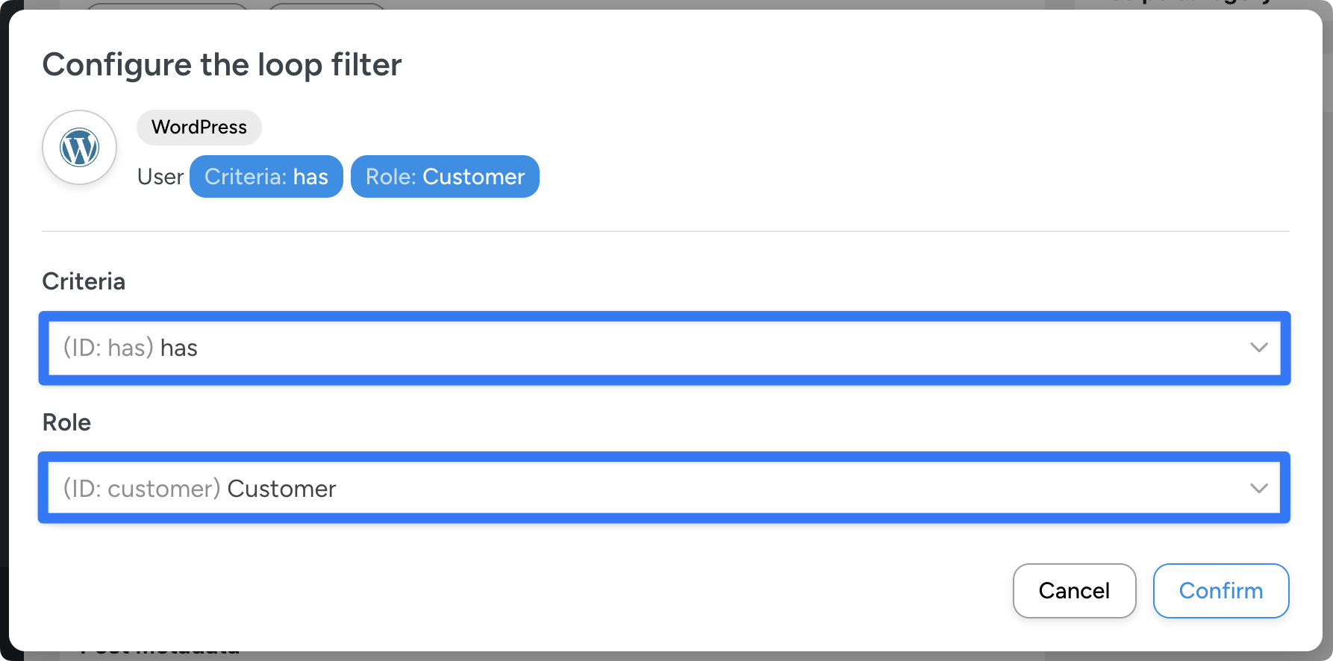Click the "Criteria" field label
Screen dimensions: 1333x661
pyautogui.click(x=84, y=281)
